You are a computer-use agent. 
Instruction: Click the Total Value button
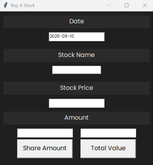point(108,148)
